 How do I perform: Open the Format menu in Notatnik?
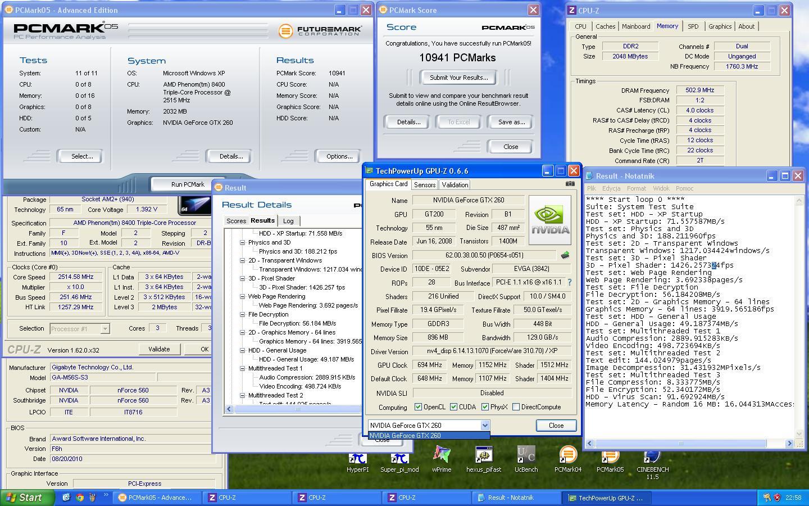[637, 188]
